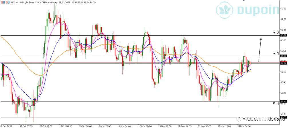
Task: Select the R 2 resistance line label
Action: click(x=275, y=33)
